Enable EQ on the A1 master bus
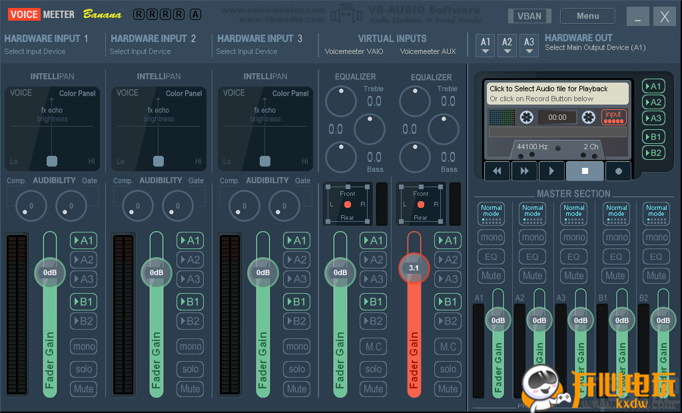 coord(491,256)
